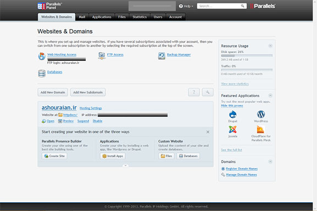This screenshot has width=317, height=211.
Task: Click Databases button under Custom Website
Action: 188,156
